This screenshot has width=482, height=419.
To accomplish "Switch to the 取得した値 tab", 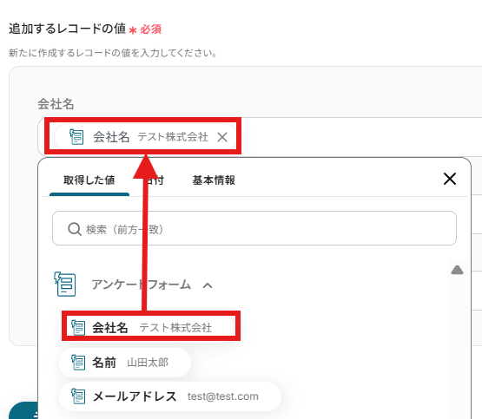I will 89,180.
